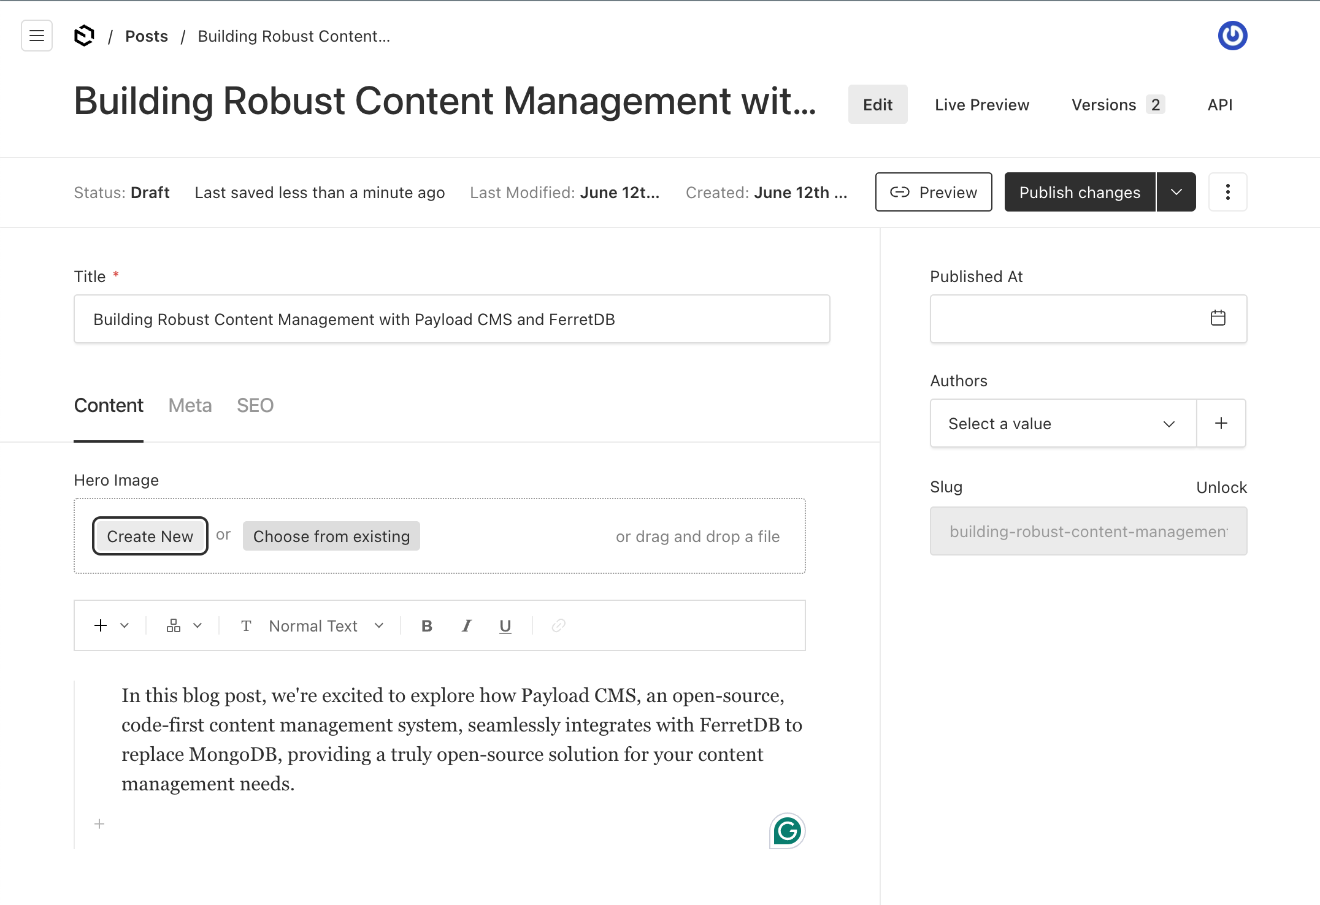Apply underline formatting in the editor toolbar

tap(505, 625)
